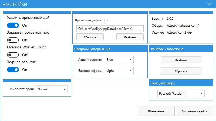Click the temporary directory path field
The width and height of the screenshot is (216, 121).
pos(110,29)
